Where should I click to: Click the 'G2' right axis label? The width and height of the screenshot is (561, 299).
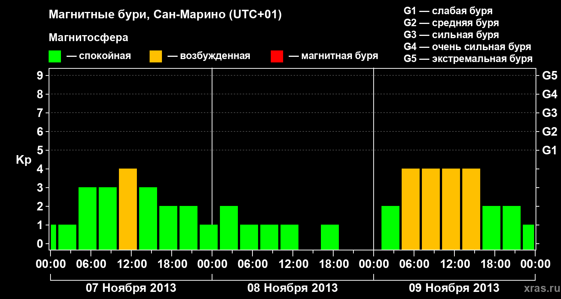[x=549, y=132]
